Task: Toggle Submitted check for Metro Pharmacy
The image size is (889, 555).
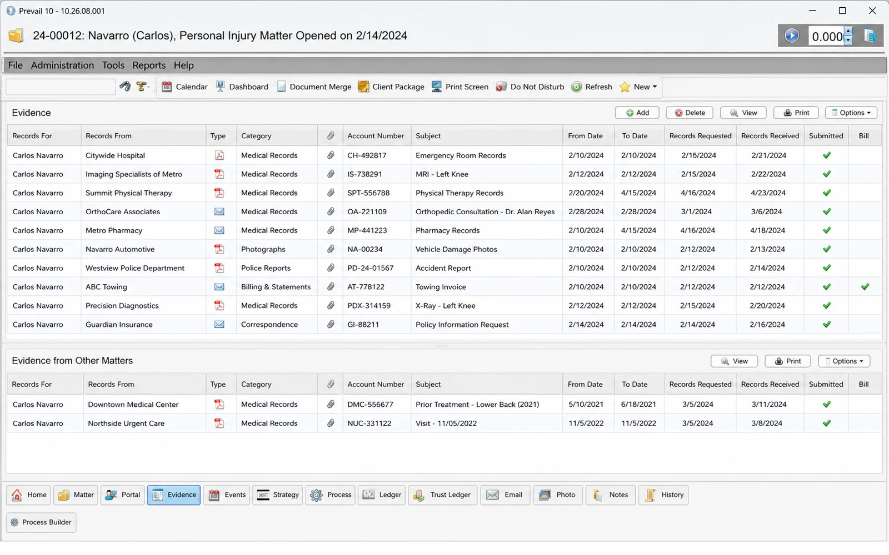Action: (827, 230)
